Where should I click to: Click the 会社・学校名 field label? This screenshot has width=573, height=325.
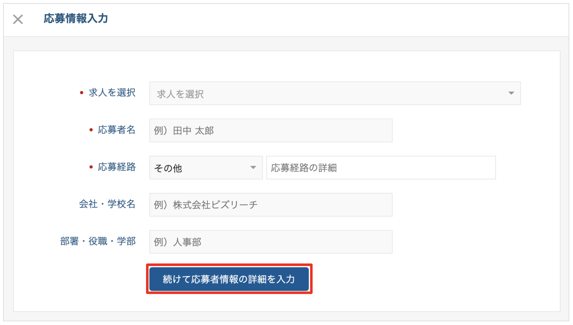107,204
